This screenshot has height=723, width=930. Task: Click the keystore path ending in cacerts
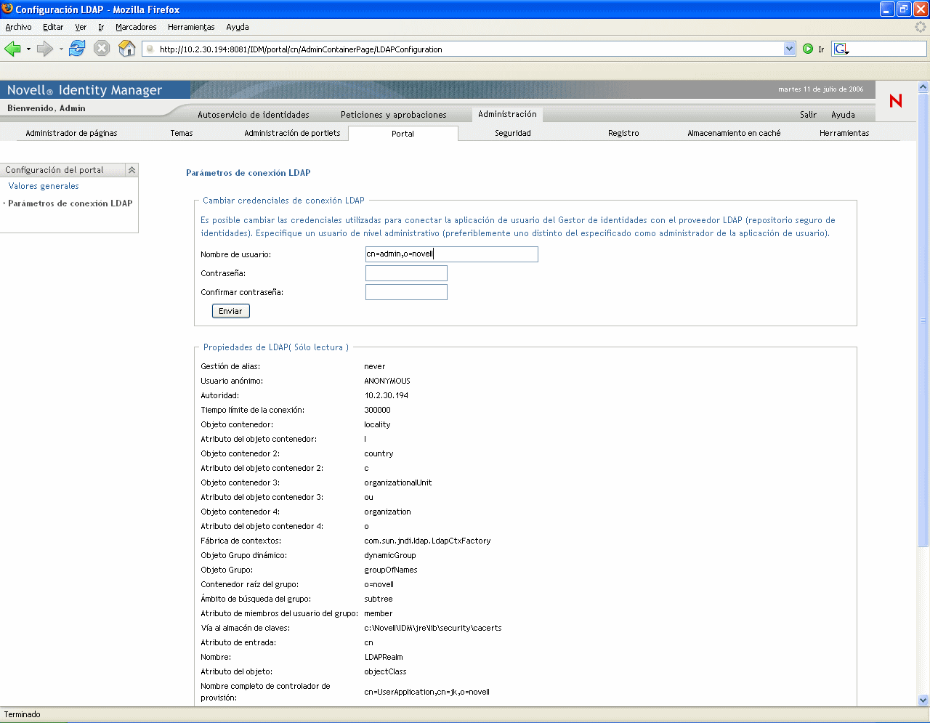433,628
